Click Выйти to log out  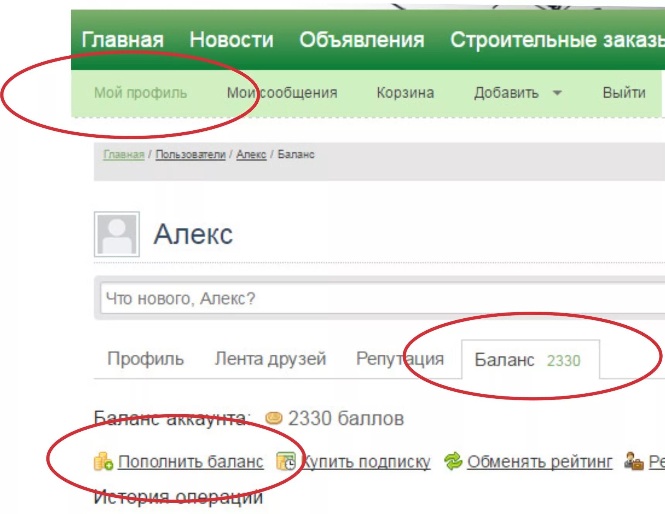(624, 93)
